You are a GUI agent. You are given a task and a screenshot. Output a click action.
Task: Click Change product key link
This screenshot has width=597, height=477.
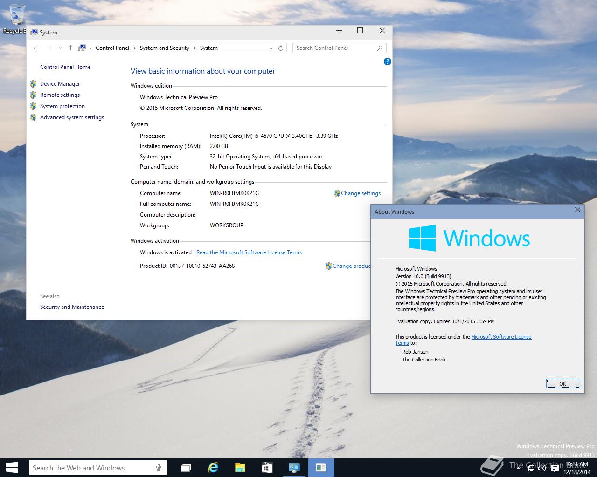[352, 266]
